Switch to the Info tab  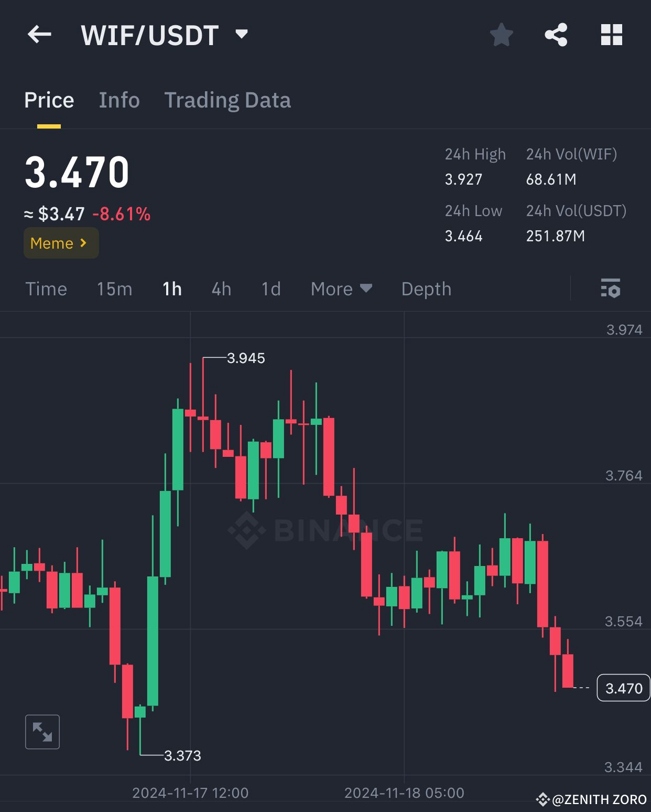click(119, 100)
